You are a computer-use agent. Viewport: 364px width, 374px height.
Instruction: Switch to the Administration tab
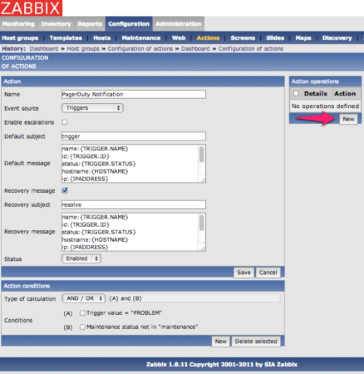point(178,24)
